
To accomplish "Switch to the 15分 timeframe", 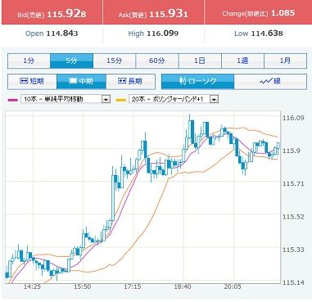I will 115,61.
